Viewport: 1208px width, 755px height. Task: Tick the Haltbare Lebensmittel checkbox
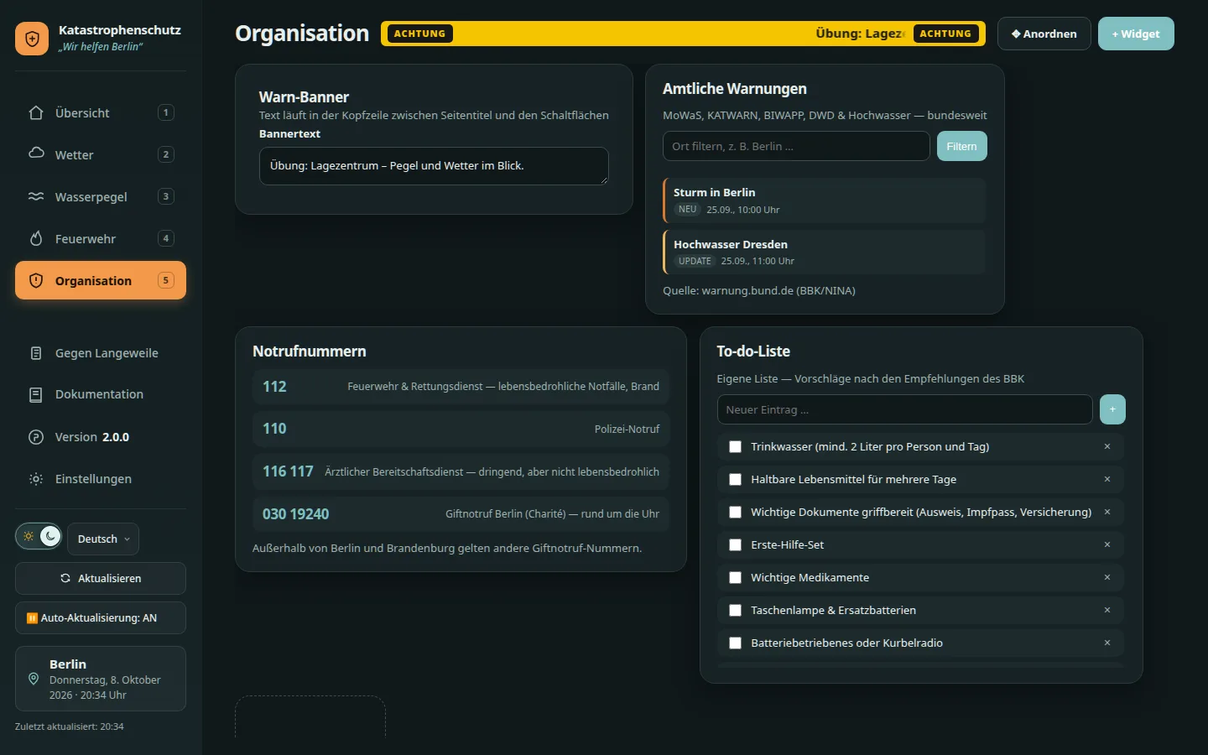[x=736, y=480]
